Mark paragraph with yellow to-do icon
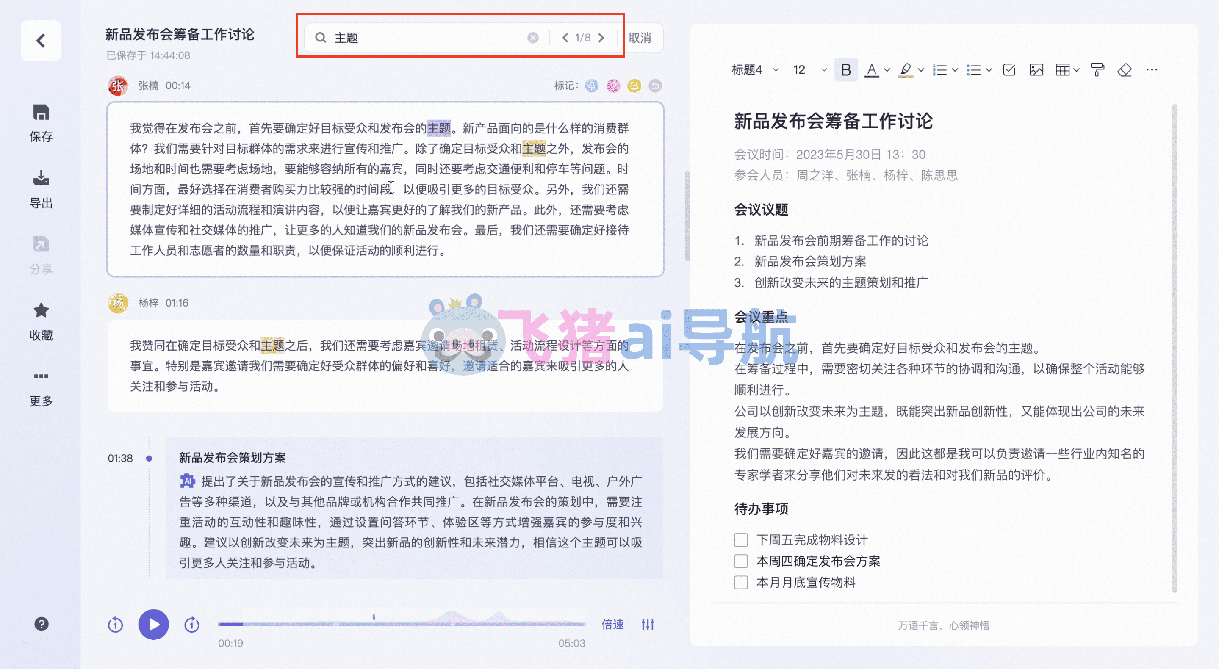The width and height of the screenshot is (1219, 669). coord(634,86)
